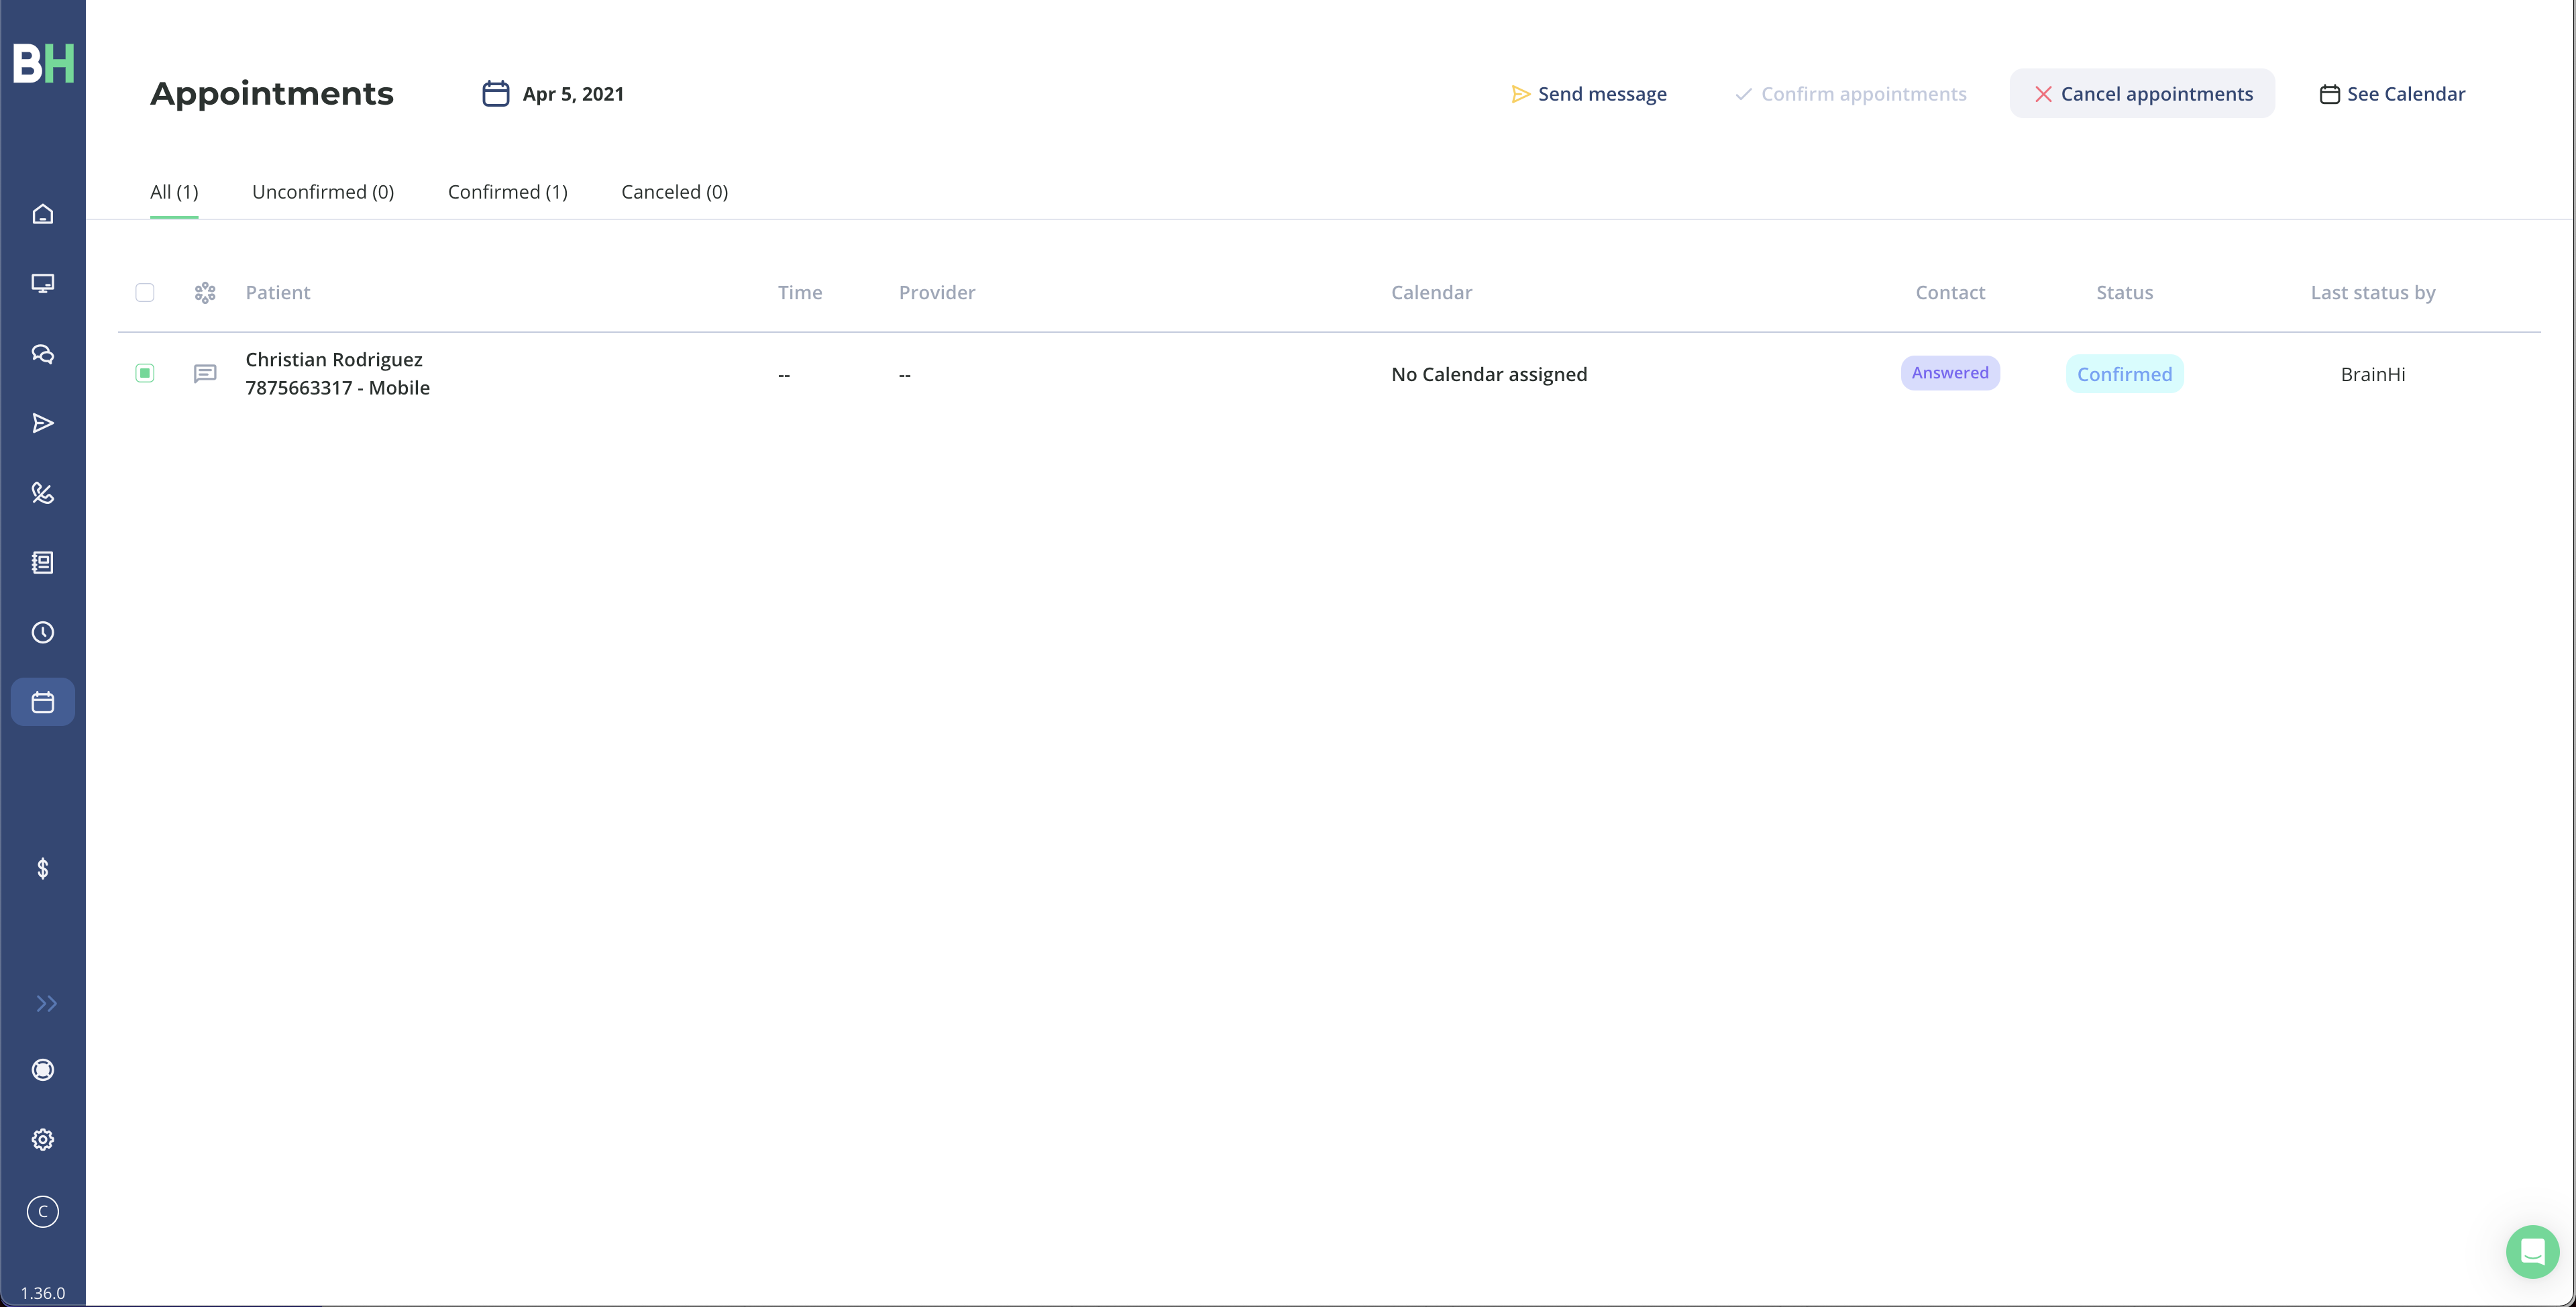Open the contacts notebook sidebar icon
The height and width of the screenshot is (1307, 2576).
tap(42, 563)
